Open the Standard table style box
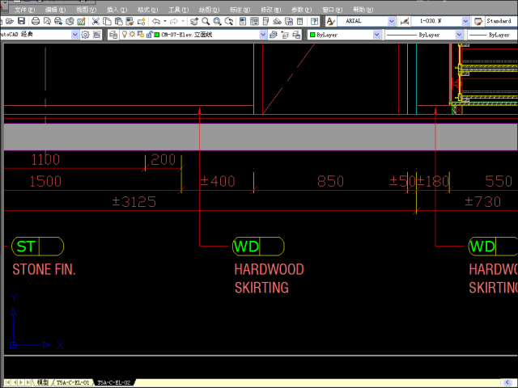 [501, 22]
